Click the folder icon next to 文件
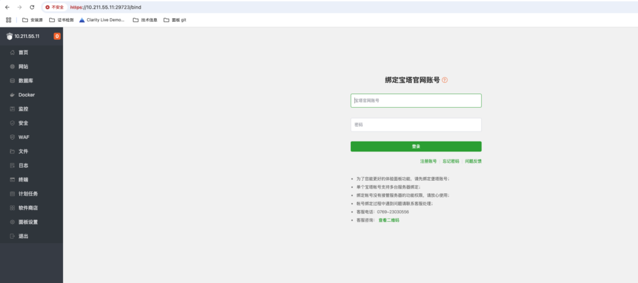Screen dimensions: 638x283 12,151
